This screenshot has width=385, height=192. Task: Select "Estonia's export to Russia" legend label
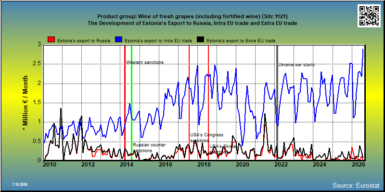[x=83, y=41]
